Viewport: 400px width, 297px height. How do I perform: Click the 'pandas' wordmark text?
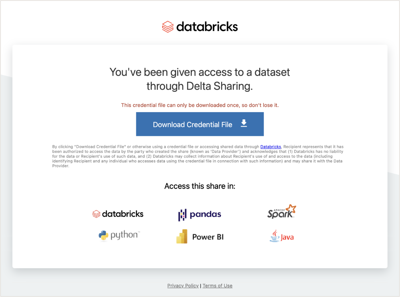[x=205, y=214]
